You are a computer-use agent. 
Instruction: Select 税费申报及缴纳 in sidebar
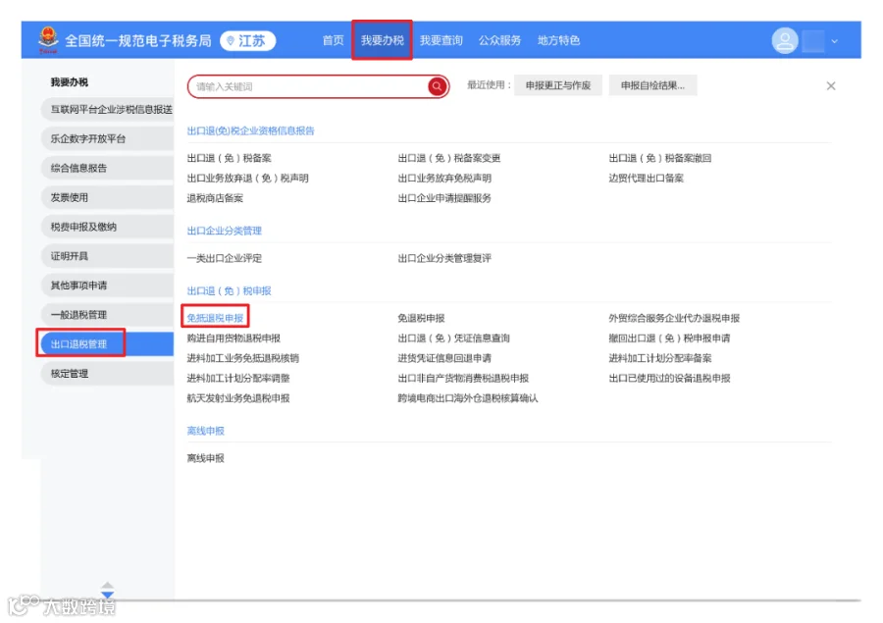click(108, 227)
